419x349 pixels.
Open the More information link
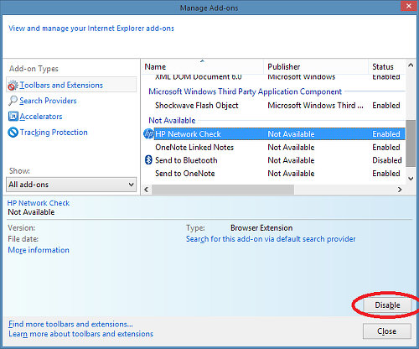(x=39, y=250)
